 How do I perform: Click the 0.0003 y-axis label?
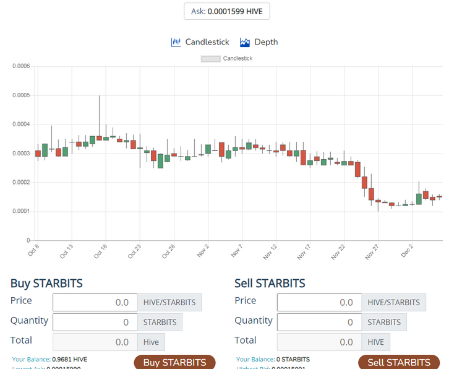point(21,154)
